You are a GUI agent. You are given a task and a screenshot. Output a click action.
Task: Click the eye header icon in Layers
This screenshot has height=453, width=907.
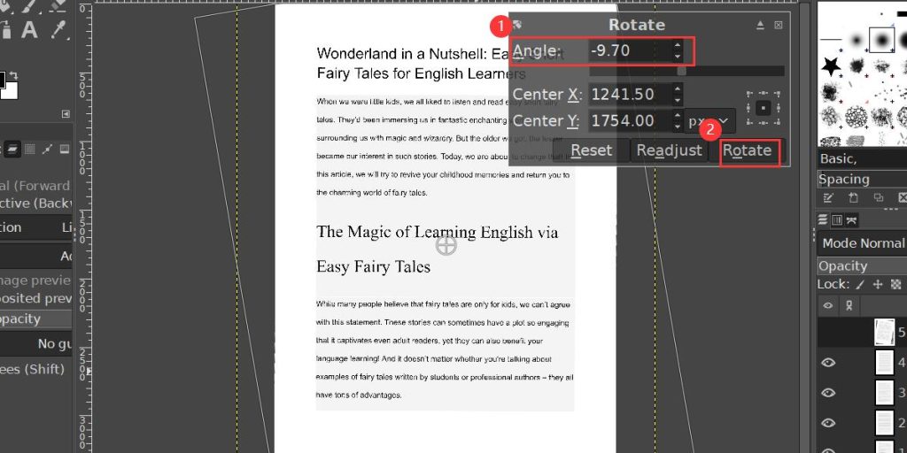click(828, 305)
